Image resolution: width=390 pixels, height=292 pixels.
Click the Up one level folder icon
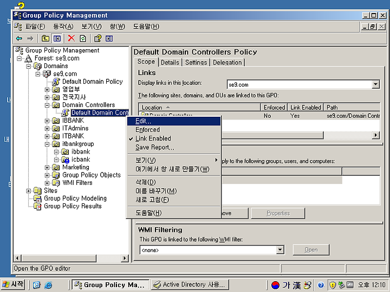point(45,38)
